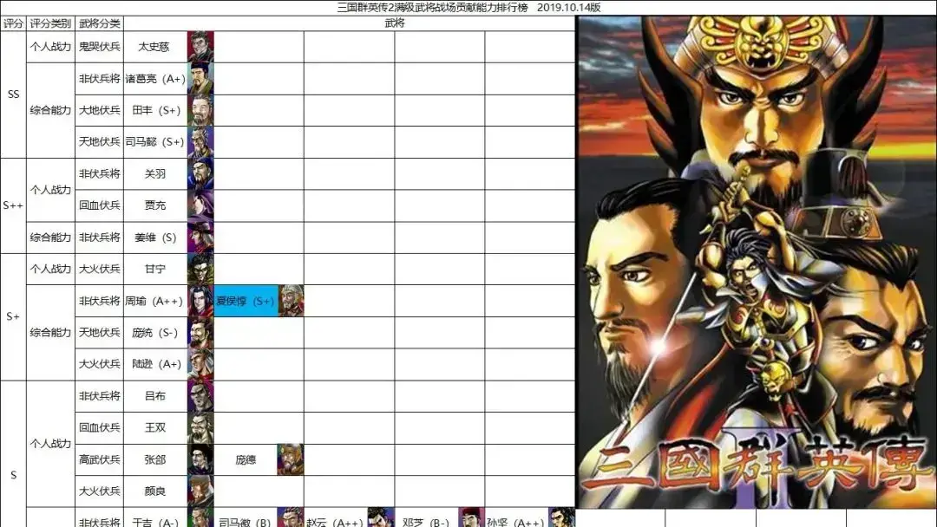
Task: Select the spreadsheet title row text
Action: coord(468,8)
